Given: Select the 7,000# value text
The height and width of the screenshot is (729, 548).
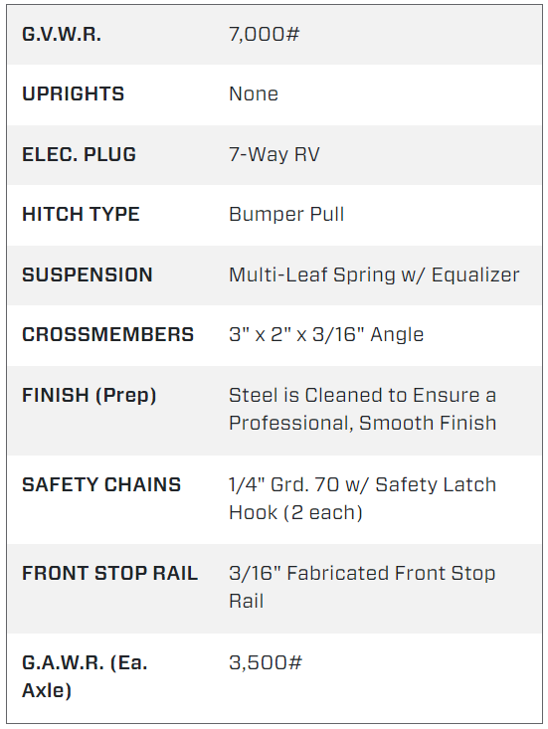Looking at the screenshot, I should (264, 35).
